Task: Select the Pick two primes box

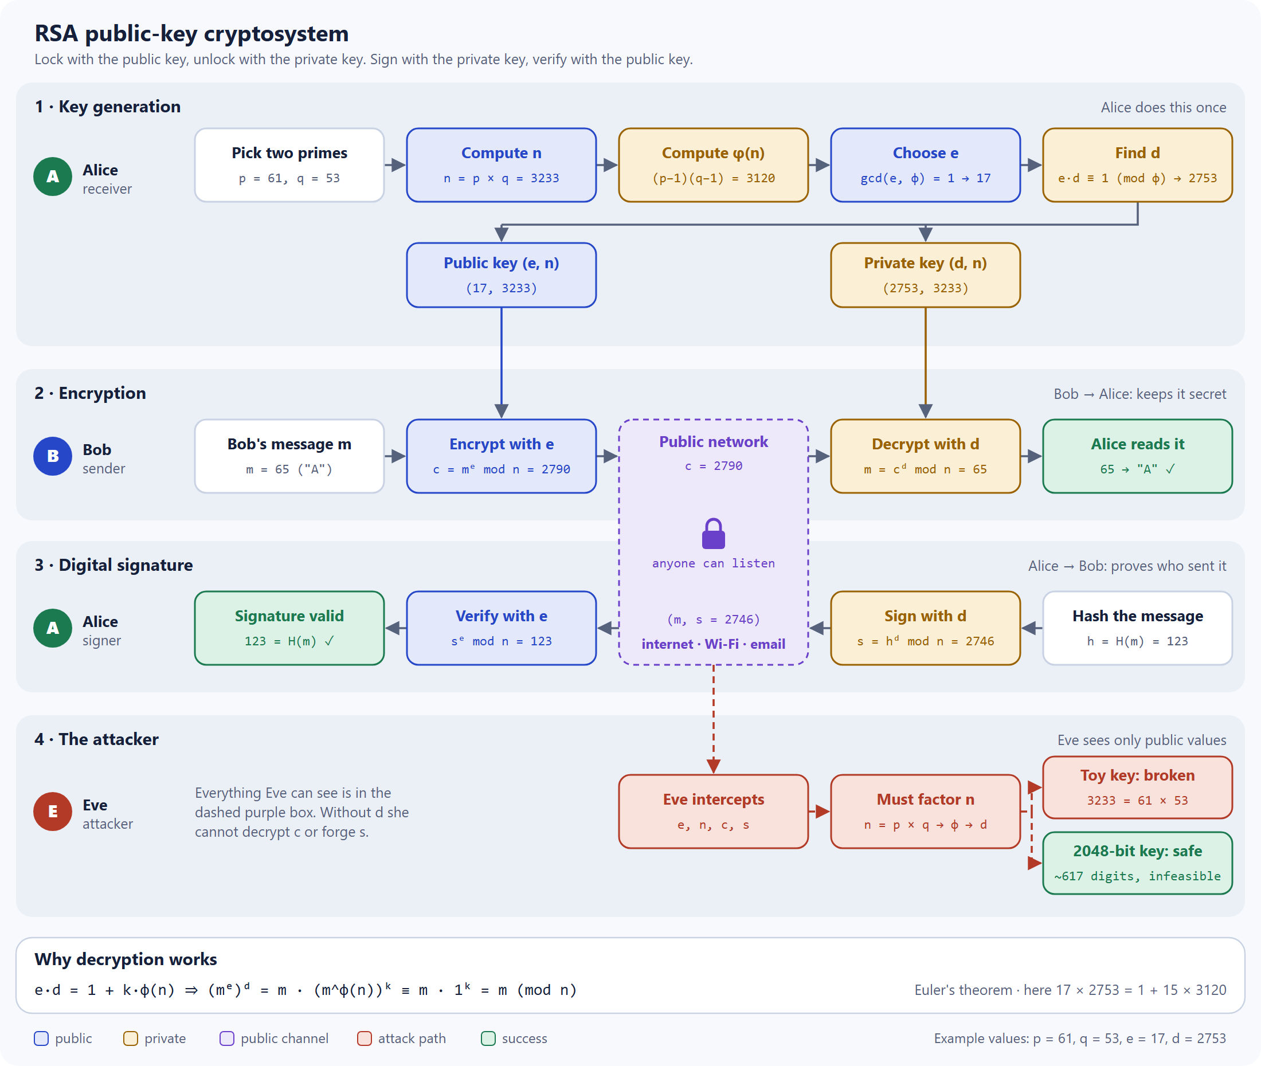Action: [x=289, y=165]
